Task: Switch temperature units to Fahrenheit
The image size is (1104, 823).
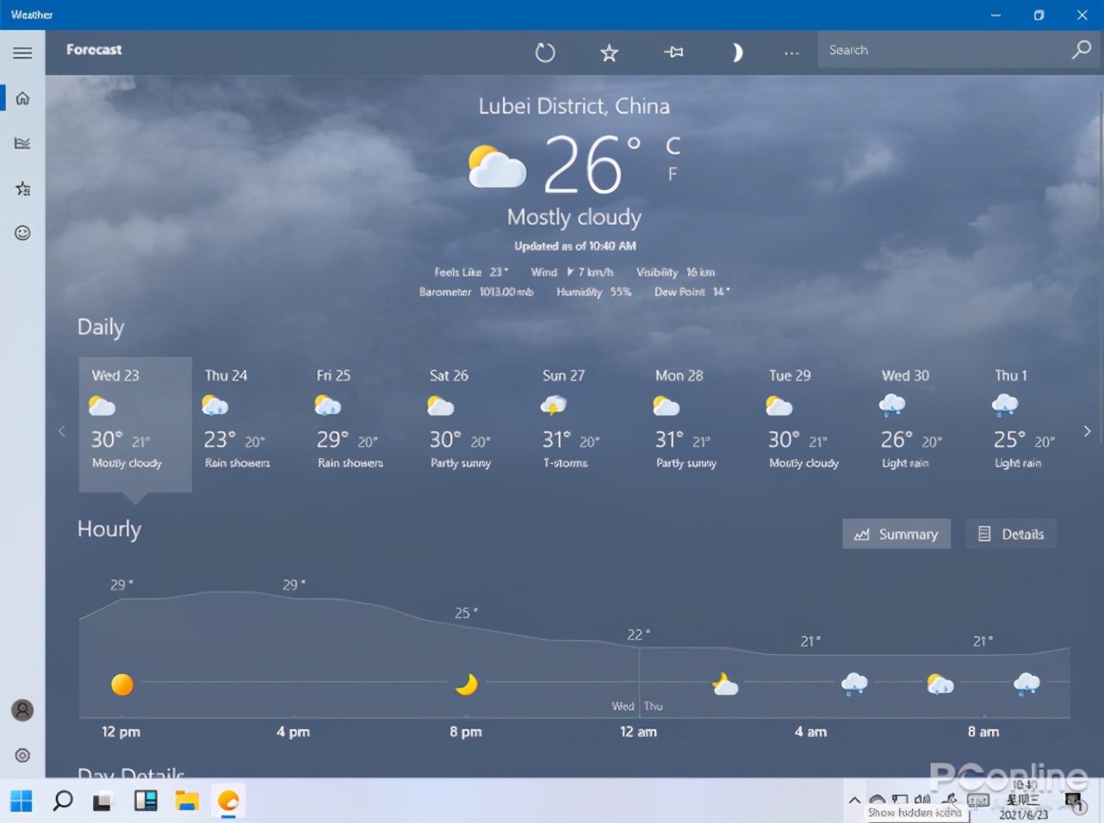Action: [x=671, y=172]
